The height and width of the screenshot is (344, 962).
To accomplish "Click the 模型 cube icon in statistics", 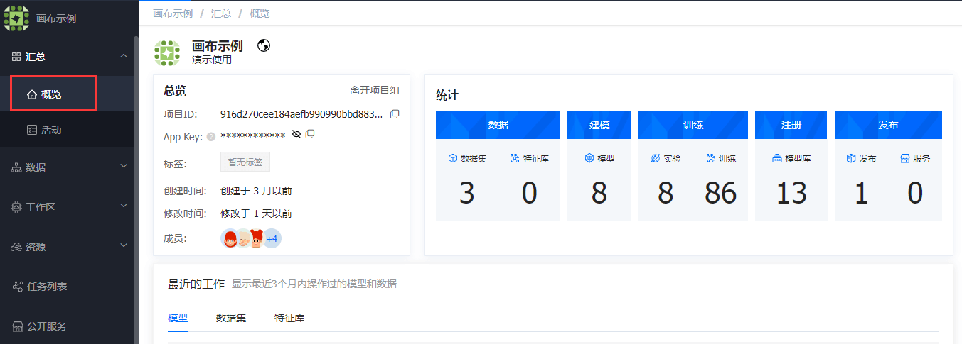I will (589, 158).
